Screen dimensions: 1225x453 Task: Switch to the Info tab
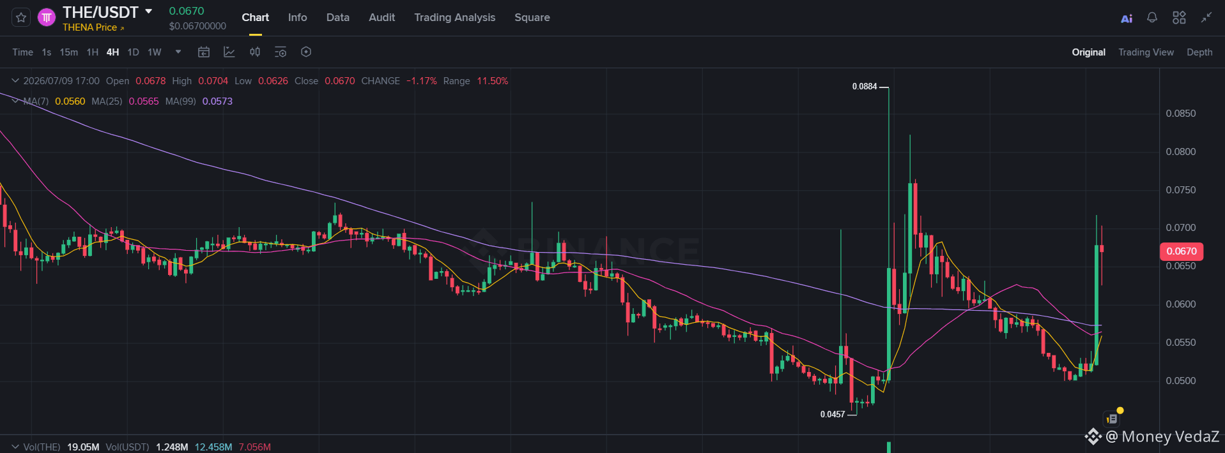click(297, 17)
